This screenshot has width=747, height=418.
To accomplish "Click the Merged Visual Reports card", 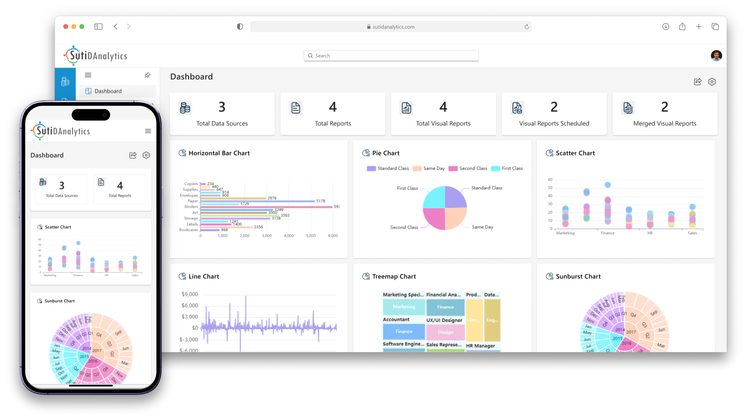I will 664,114.
